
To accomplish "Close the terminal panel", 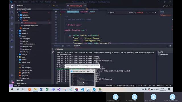I will [x=170, y=46].
